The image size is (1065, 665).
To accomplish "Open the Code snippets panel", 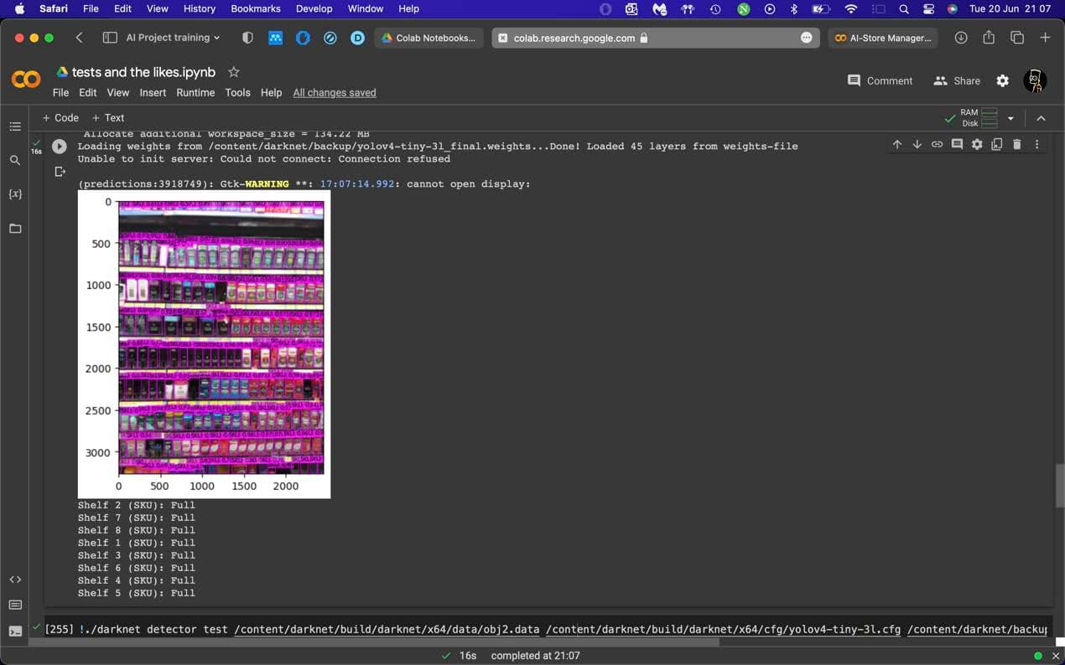I will 15,579.
